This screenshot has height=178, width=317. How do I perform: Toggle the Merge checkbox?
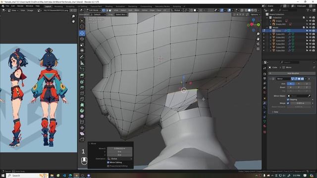point(288,103)
